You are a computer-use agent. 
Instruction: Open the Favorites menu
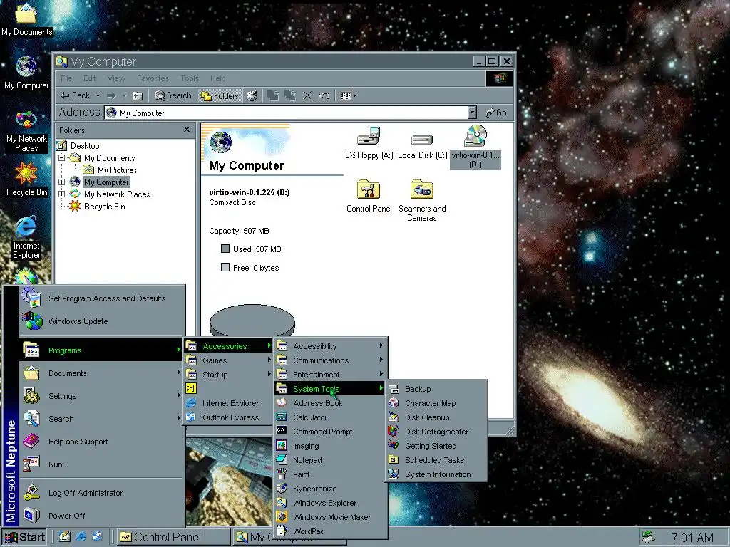(x=153, y=78)
